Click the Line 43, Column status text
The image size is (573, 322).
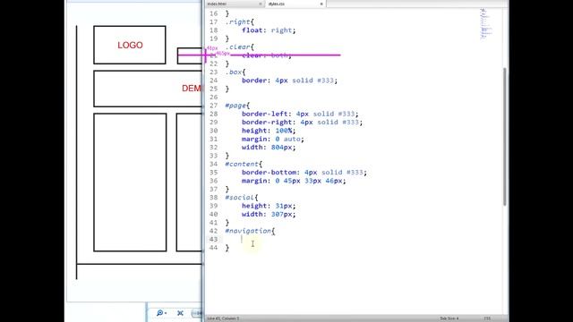tap(223, 318)
